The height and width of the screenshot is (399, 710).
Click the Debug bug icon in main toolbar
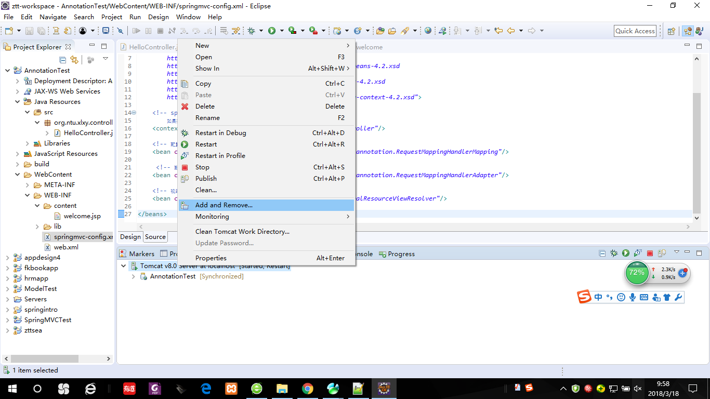(251, 31)
